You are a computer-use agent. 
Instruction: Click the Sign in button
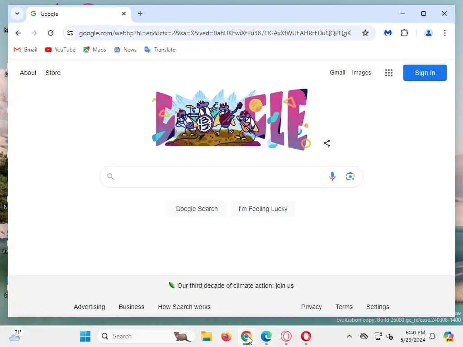(425, 73)
